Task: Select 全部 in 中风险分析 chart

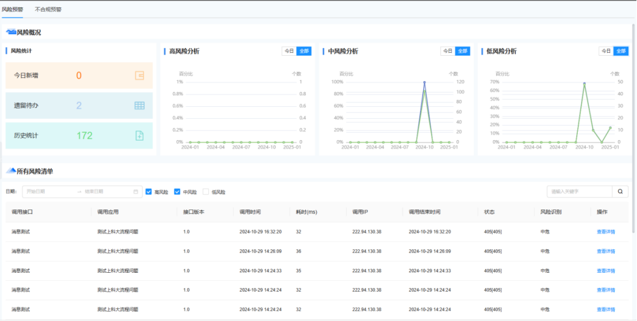Action: [462, 51]
